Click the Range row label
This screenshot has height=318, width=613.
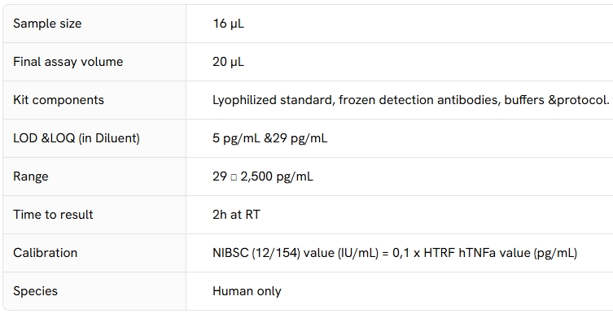coord(31,176)
